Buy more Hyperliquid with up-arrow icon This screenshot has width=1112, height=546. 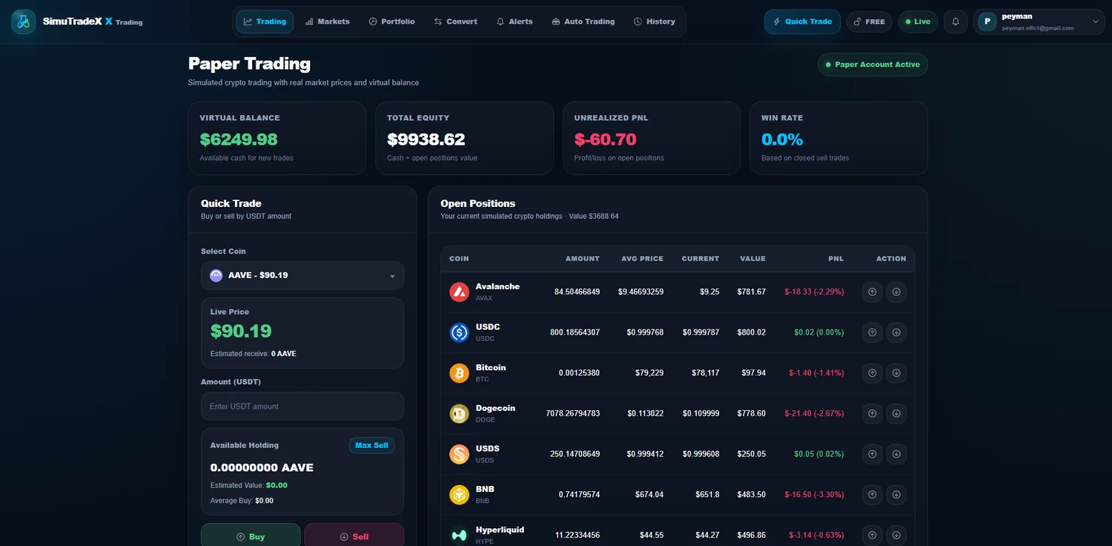[x=873, y=535]
